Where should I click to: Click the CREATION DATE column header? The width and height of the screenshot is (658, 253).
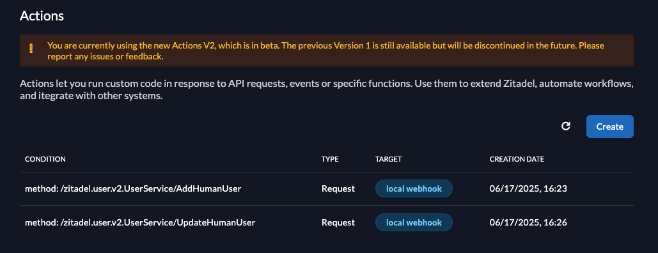coord(517,159)
